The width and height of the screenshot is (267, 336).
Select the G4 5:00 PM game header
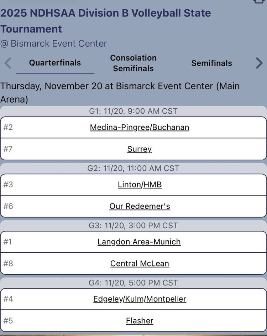[133, 283]
